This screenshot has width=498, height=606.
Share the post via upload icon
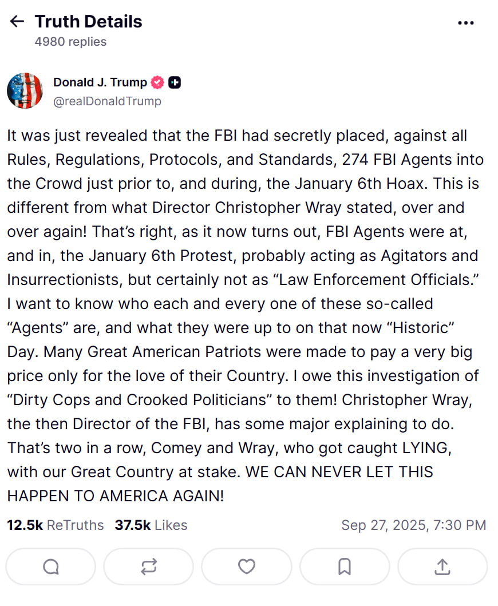coord(442,567)
